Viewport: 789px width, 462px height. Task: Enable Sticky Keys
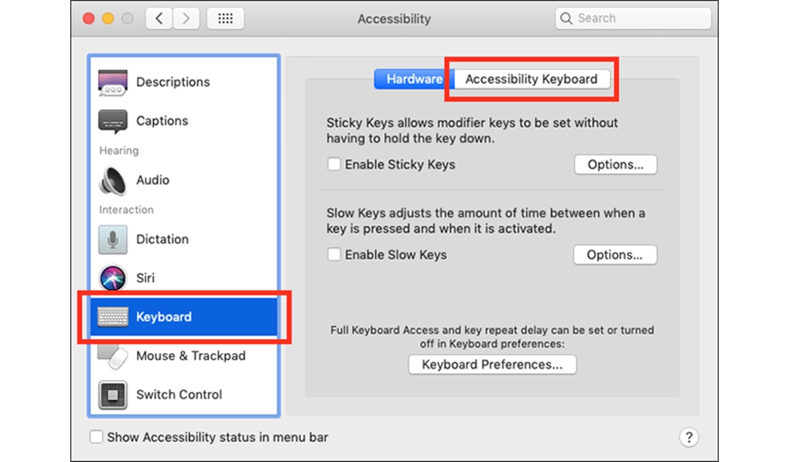pos(334,164)
